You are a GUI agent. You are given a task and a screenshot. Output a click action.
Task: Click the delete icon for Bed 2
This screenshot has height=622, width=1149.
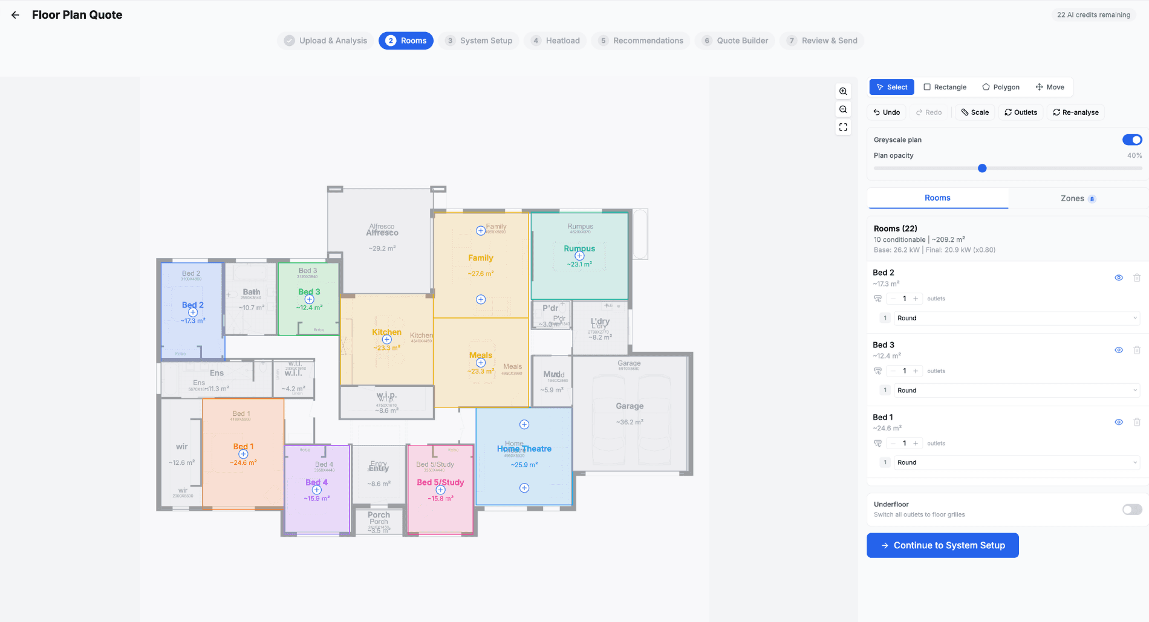click(x=1138, y=277)
